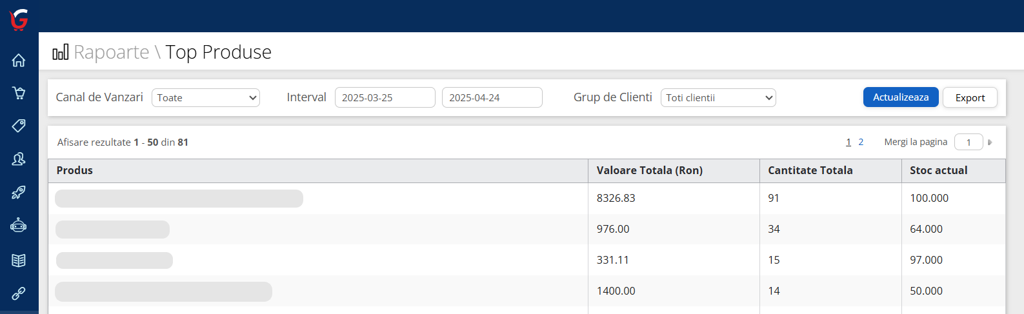The image size is (1024, 314).
Task: Click the Rapoarte breadcrumb link
Action: coord(111,52)
